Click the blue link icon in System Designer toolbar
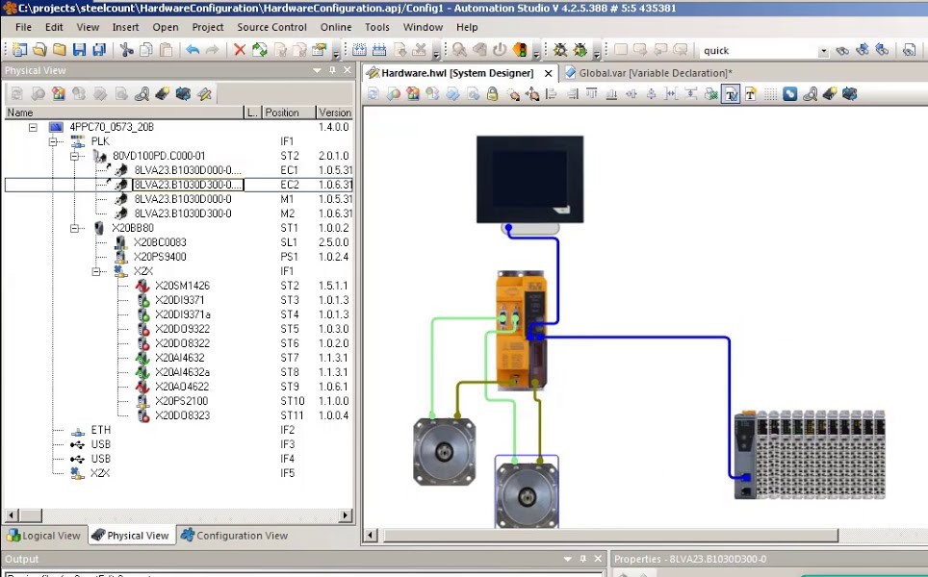Screen dimensions: 928x577 790,94
